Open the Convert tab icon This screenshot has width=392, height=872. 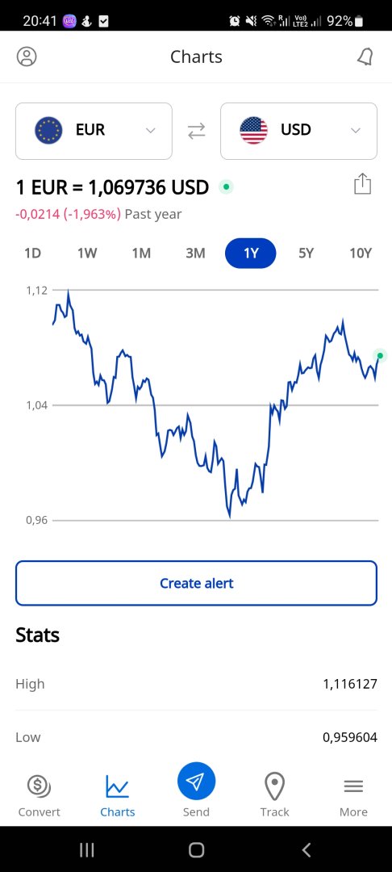tap(39, 786)
